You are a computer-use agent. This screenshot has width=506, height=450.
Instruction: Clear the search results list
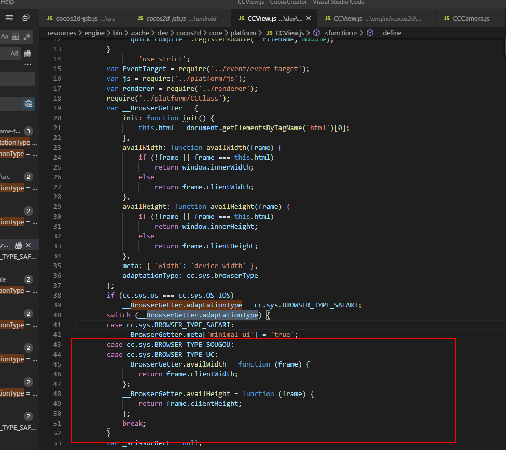pyautogui.click(x=9, y=18)
